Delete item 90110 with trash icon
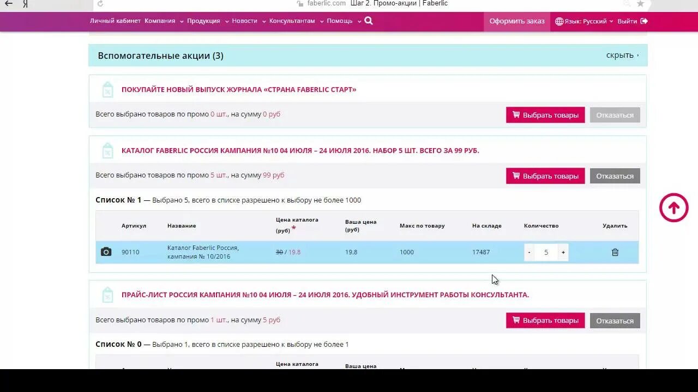 coord(615,252)
